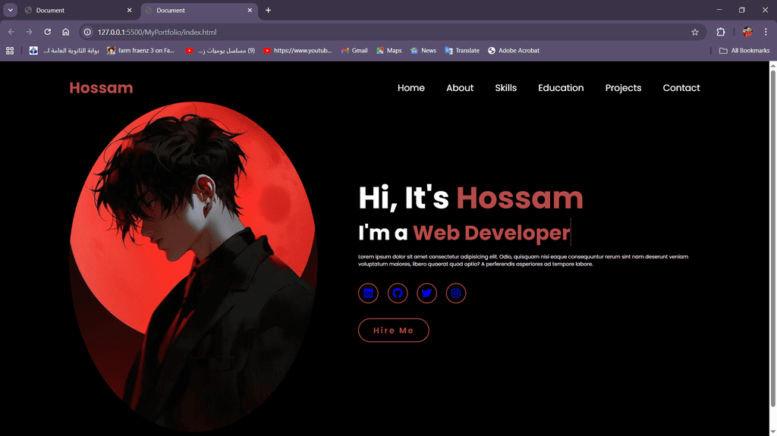Viewport: 777px width, 436px height.
Task: Open the Gmail bookmark
Action: (354, 51)
